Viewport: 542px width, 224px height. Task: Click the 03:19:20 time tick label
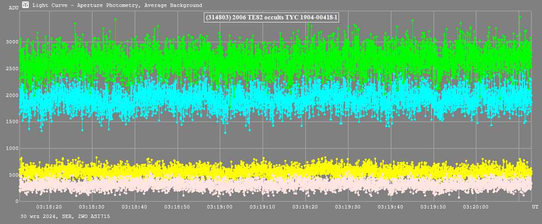click(305, 207)
